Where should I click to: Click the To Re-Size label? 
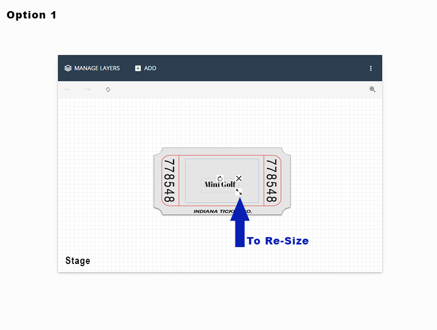(278, 241)
